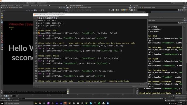This screenshot has height=105, width=187.
Task: Click the Windows Start button
Action: tap(2, 103)
